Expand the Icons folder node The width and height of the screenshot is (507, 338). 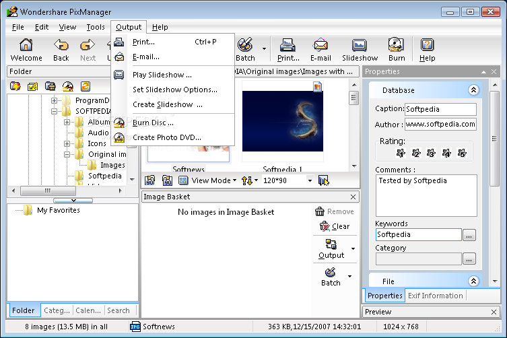click(67, 143)
